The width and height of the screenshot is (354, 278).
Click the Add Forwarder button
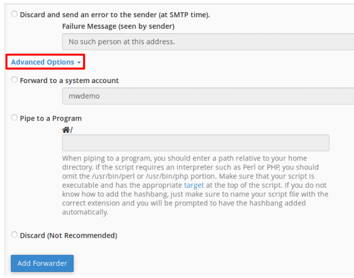(42, 263)
